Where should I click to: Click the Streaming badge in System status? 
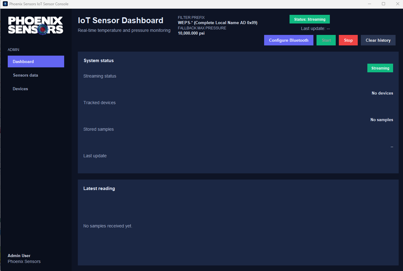(380, 68)
